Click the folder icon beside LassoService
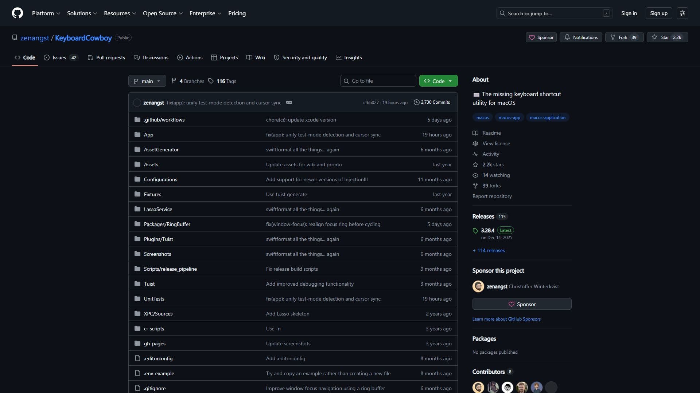Image resolution: width=700 pixels, height=393 pixels. (x=137, y=209)
